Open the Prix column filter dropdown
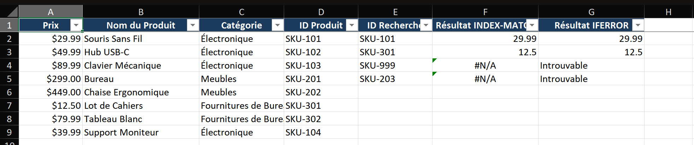The image size is (694, 145). (x=76, y=25)
